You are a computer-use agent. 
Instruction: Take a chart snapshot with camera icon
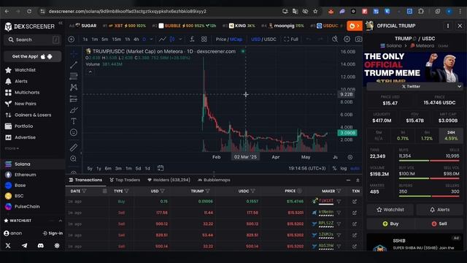pos(358,39)
